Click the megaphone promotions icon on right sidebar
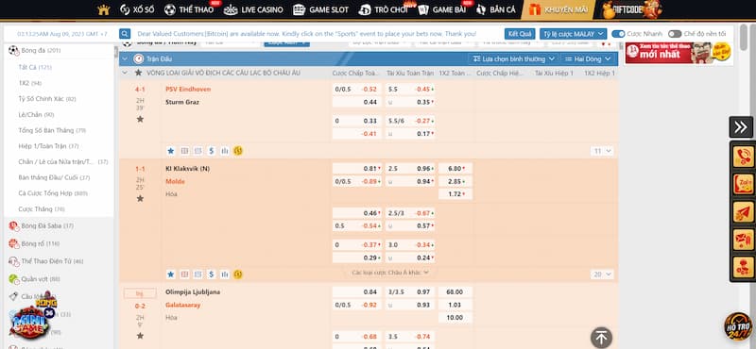The image size is (756, 349). tap(743, 240)
